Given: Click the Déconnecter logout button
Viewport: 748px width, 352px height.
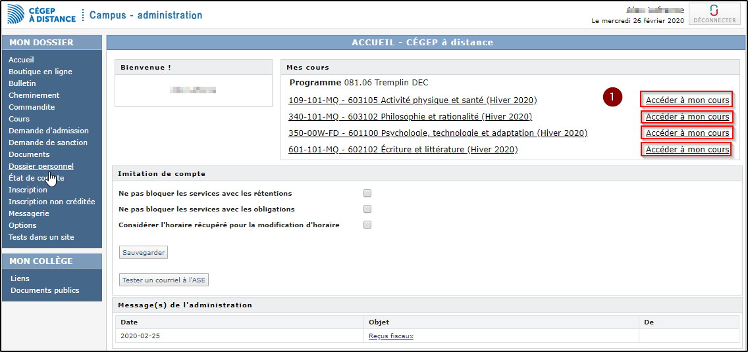Looking at the screenshot, I should (714, 14).
